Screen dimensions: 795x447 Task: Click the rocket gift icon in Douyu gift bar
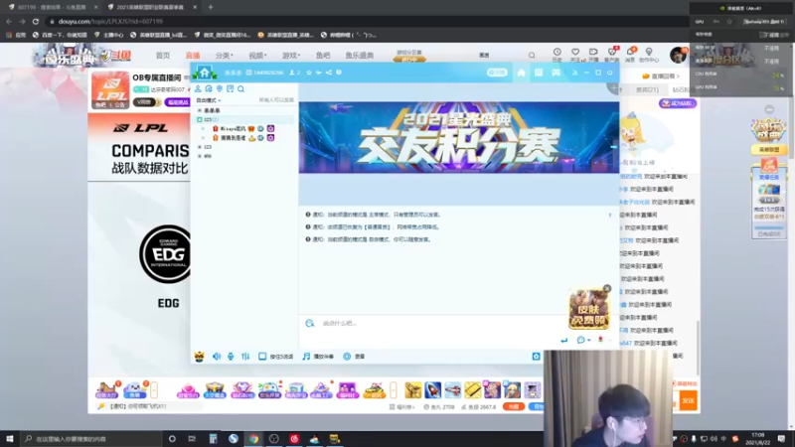[432, 390]
